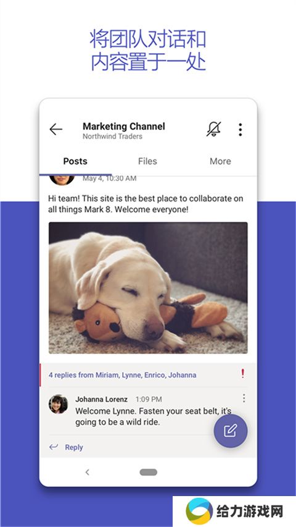The image size is (296, 527).
Task: Click the Johanna Lorenz sender name
Action: tap(101, 399)
